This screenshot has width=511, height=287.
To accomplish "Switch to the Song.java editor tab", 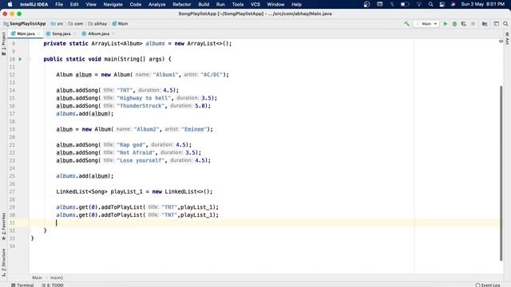I will pos(61,33).
